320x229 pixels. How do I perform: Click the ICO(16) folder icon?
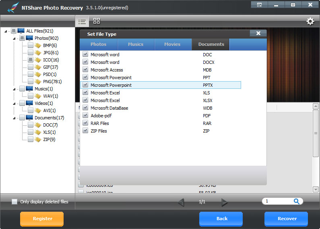point(38,60)
